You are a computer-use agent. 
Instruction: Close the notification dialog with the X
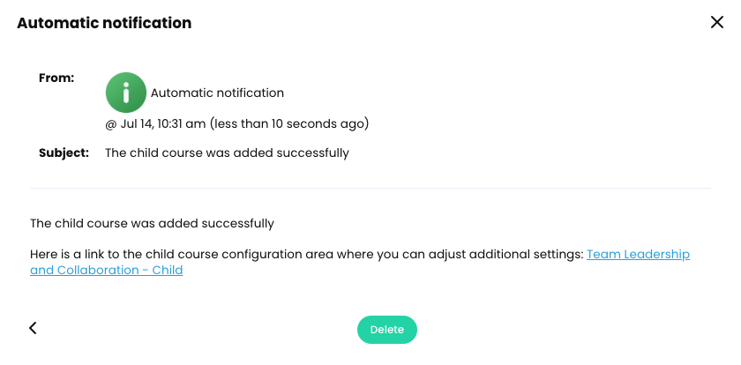[x=716, y=23]
